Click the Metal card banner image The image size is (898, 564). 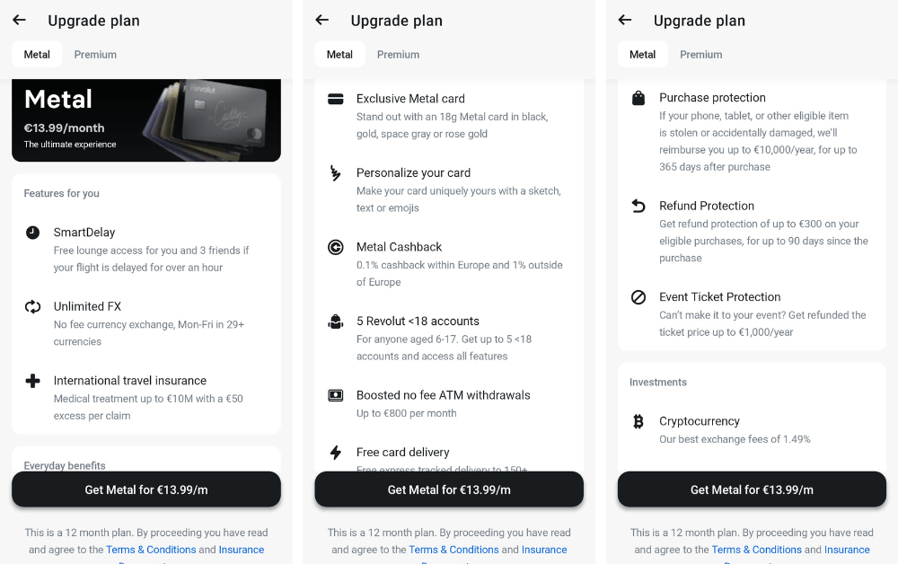[145, 123]
